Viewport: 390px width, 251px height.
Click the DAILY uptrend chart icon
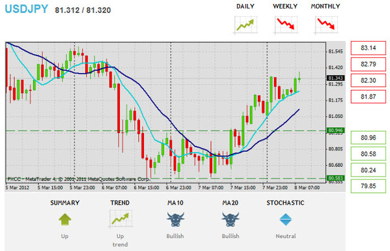245,25
